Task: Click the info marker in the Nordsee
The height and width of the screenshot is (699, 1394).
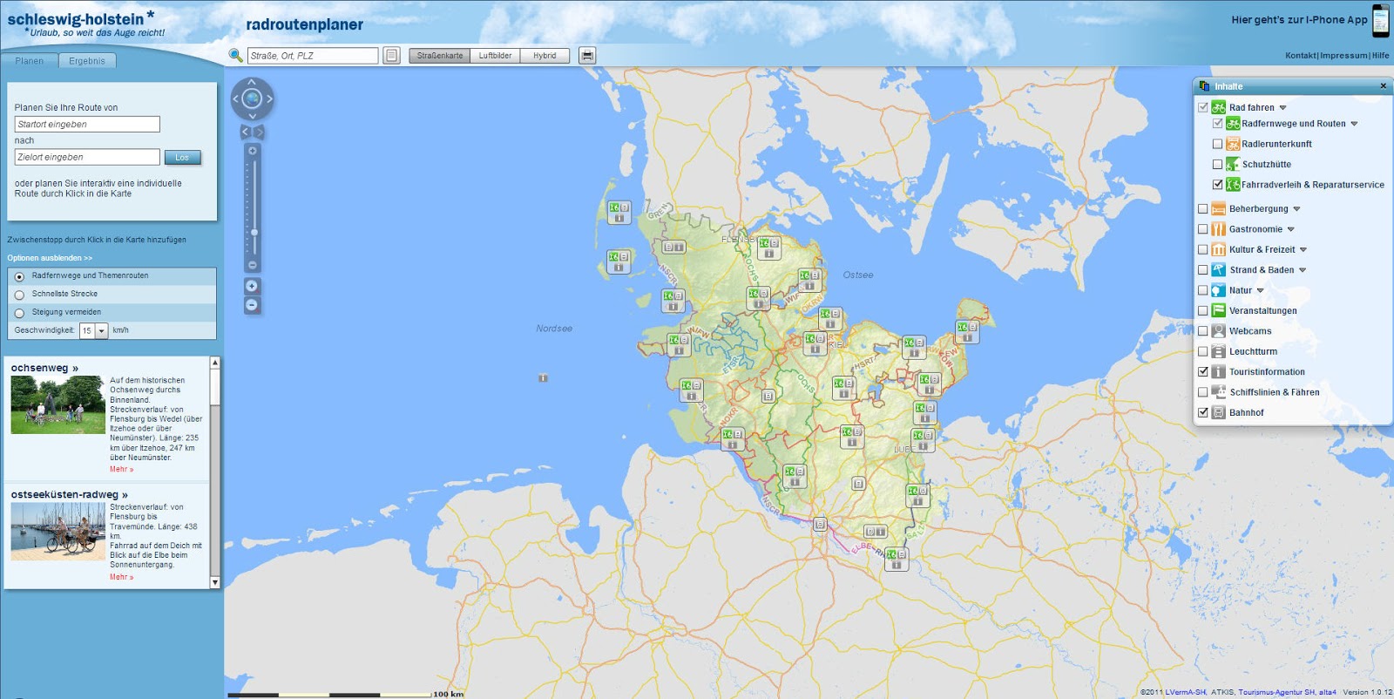Action: point(543,378)
